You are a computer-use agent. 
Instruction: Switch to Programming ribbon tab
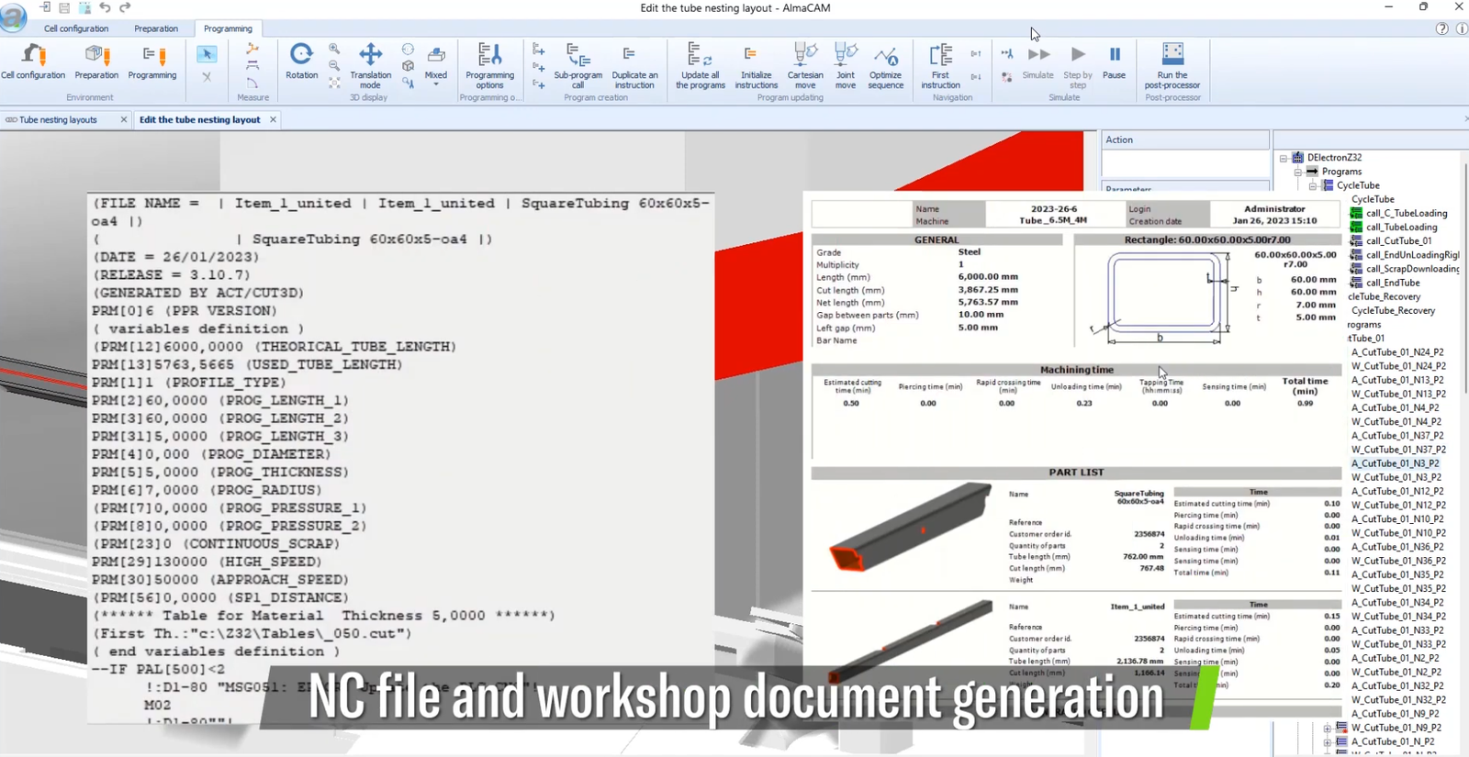(228, 28)
